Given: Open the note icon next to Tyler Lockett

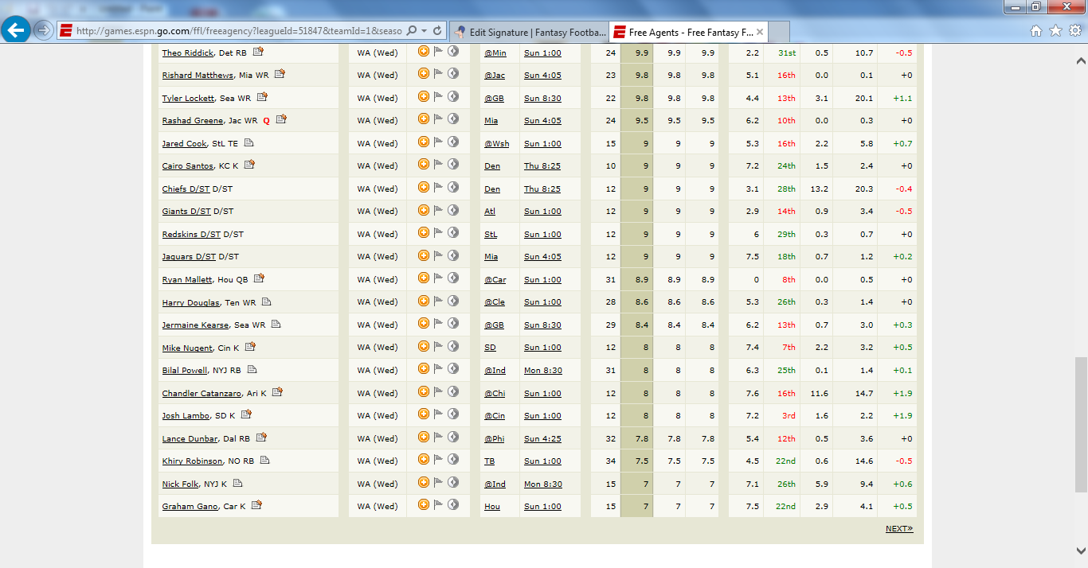Looking at the screenshot, I should point(262,97).
